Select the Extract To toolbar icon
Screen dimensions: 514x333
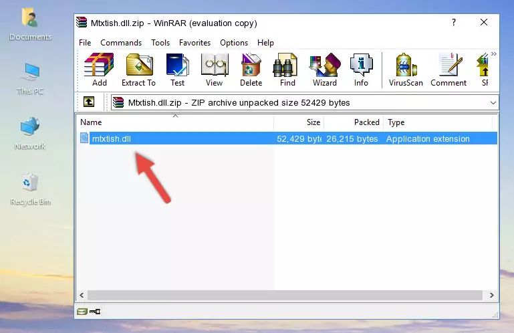138,70
